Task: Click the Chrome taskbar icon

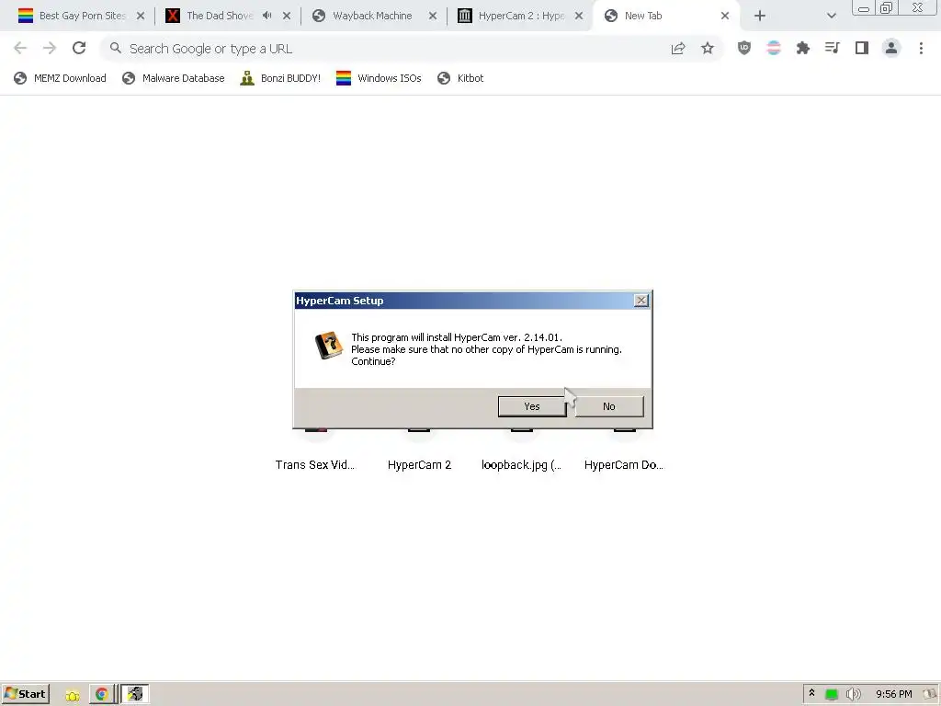Action: (x=101, y=695)
